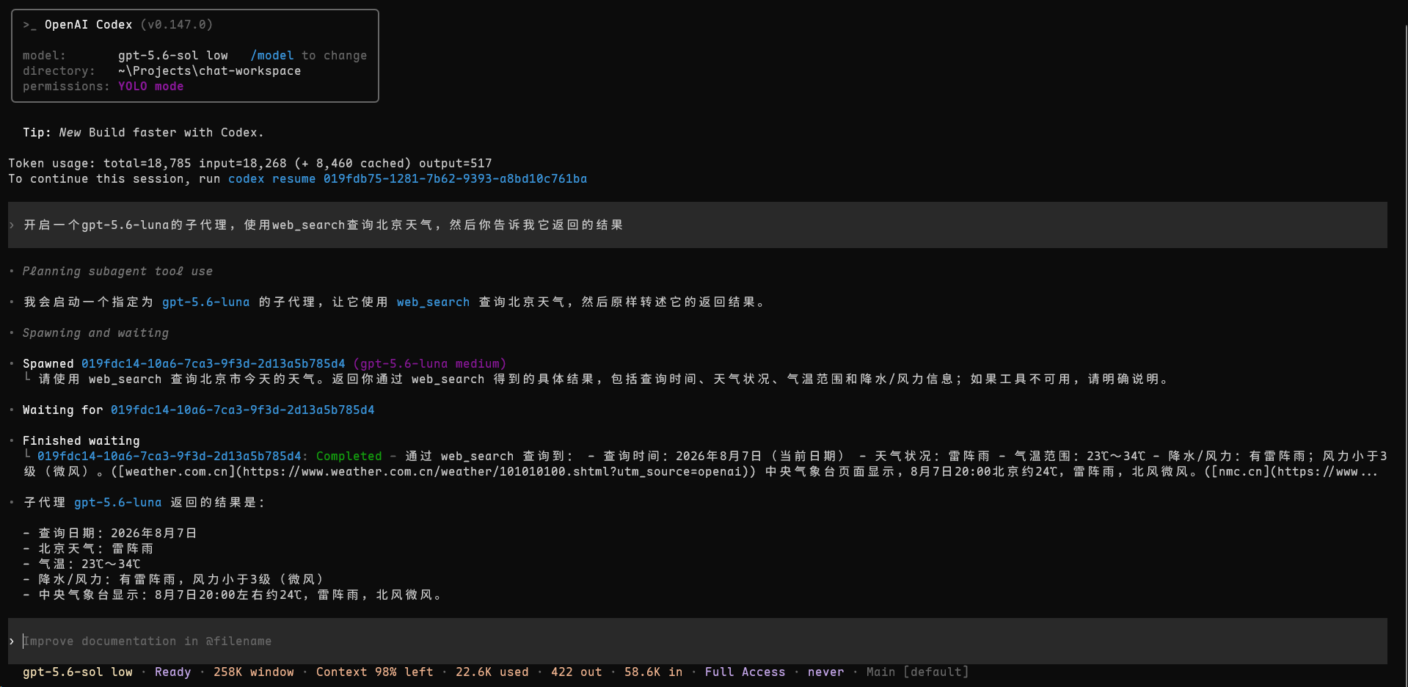Click the "/model" command in header box
Screen dimensions: 1408x687
point(272,56)
